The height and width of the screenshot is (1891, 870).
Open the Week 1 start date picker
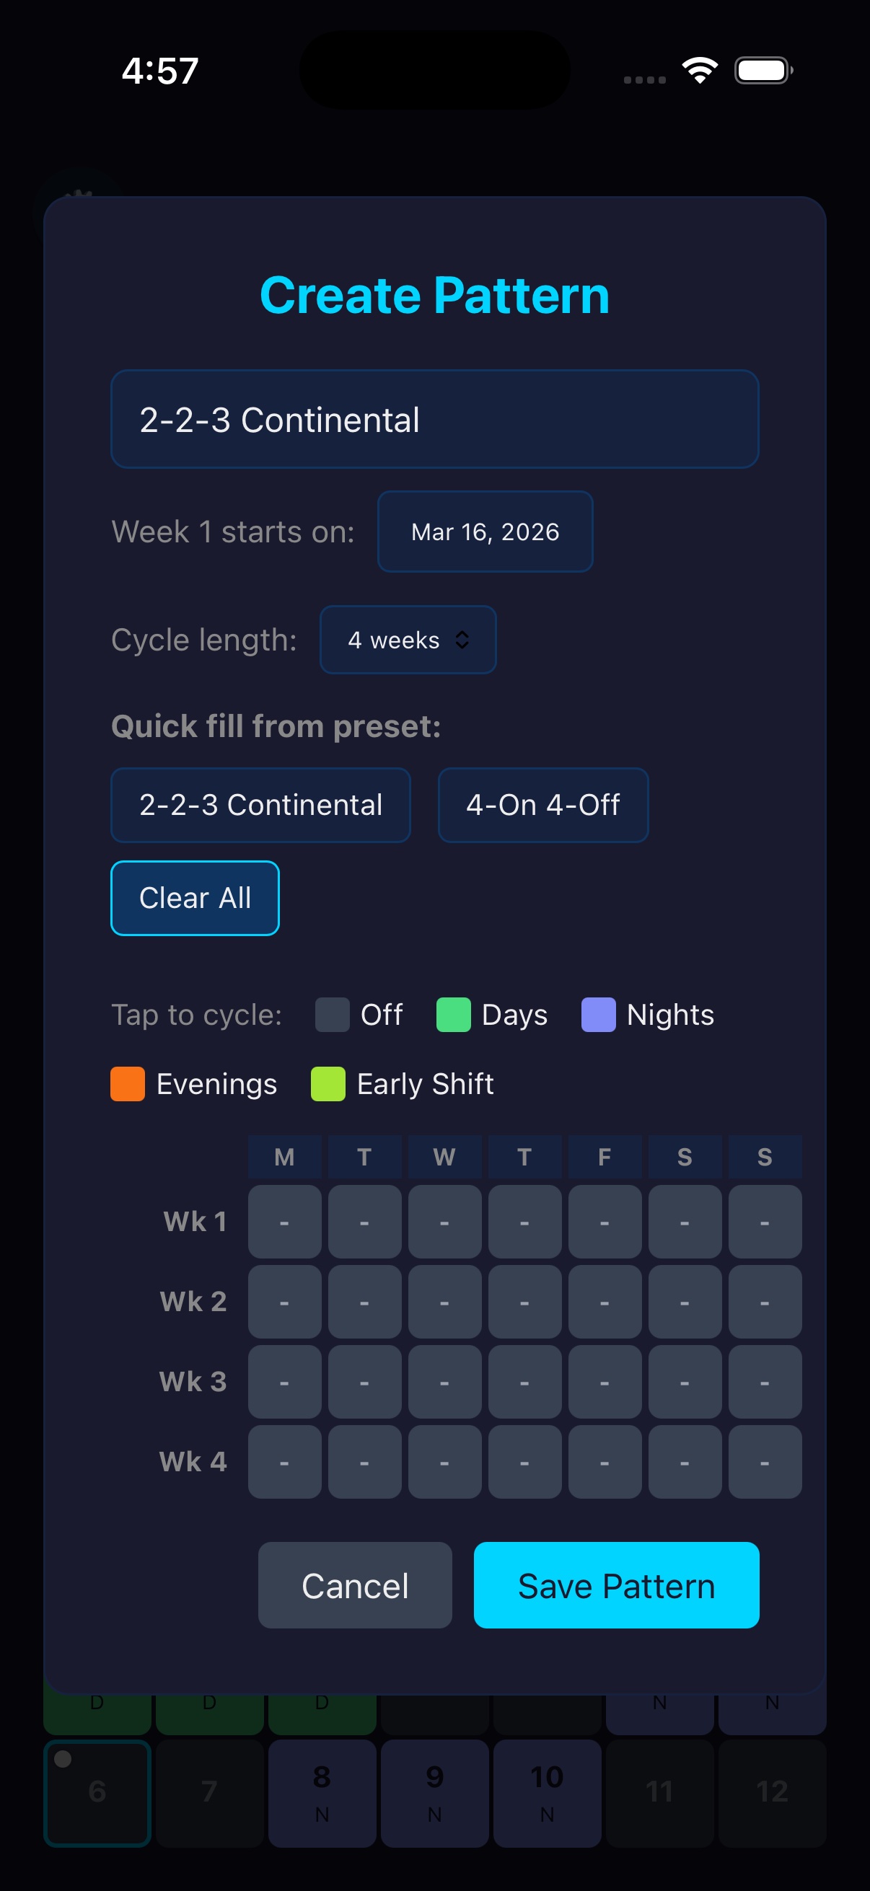[x=485, y=532]
